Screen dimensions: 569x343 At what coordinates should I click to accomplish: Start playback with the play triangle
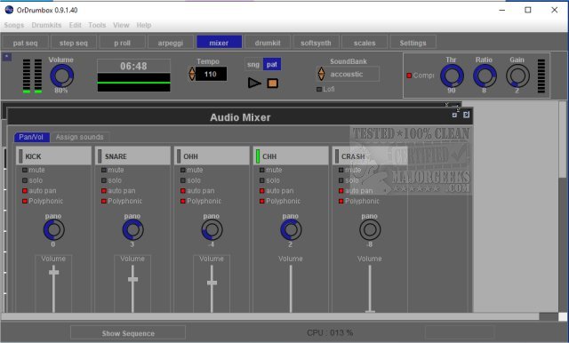click(x=254, y=83)
